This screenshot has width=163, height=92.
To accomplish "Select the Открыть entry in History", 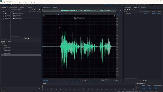I will coord(21,44).
